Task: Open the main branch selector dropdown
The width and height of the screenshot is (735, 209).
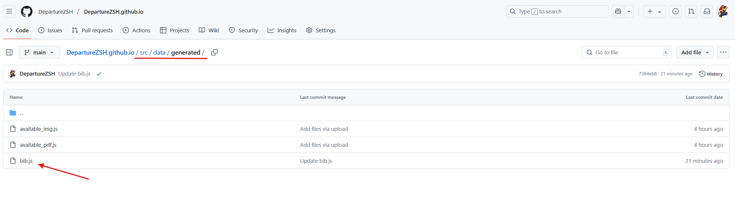Action: click(39, 52)
